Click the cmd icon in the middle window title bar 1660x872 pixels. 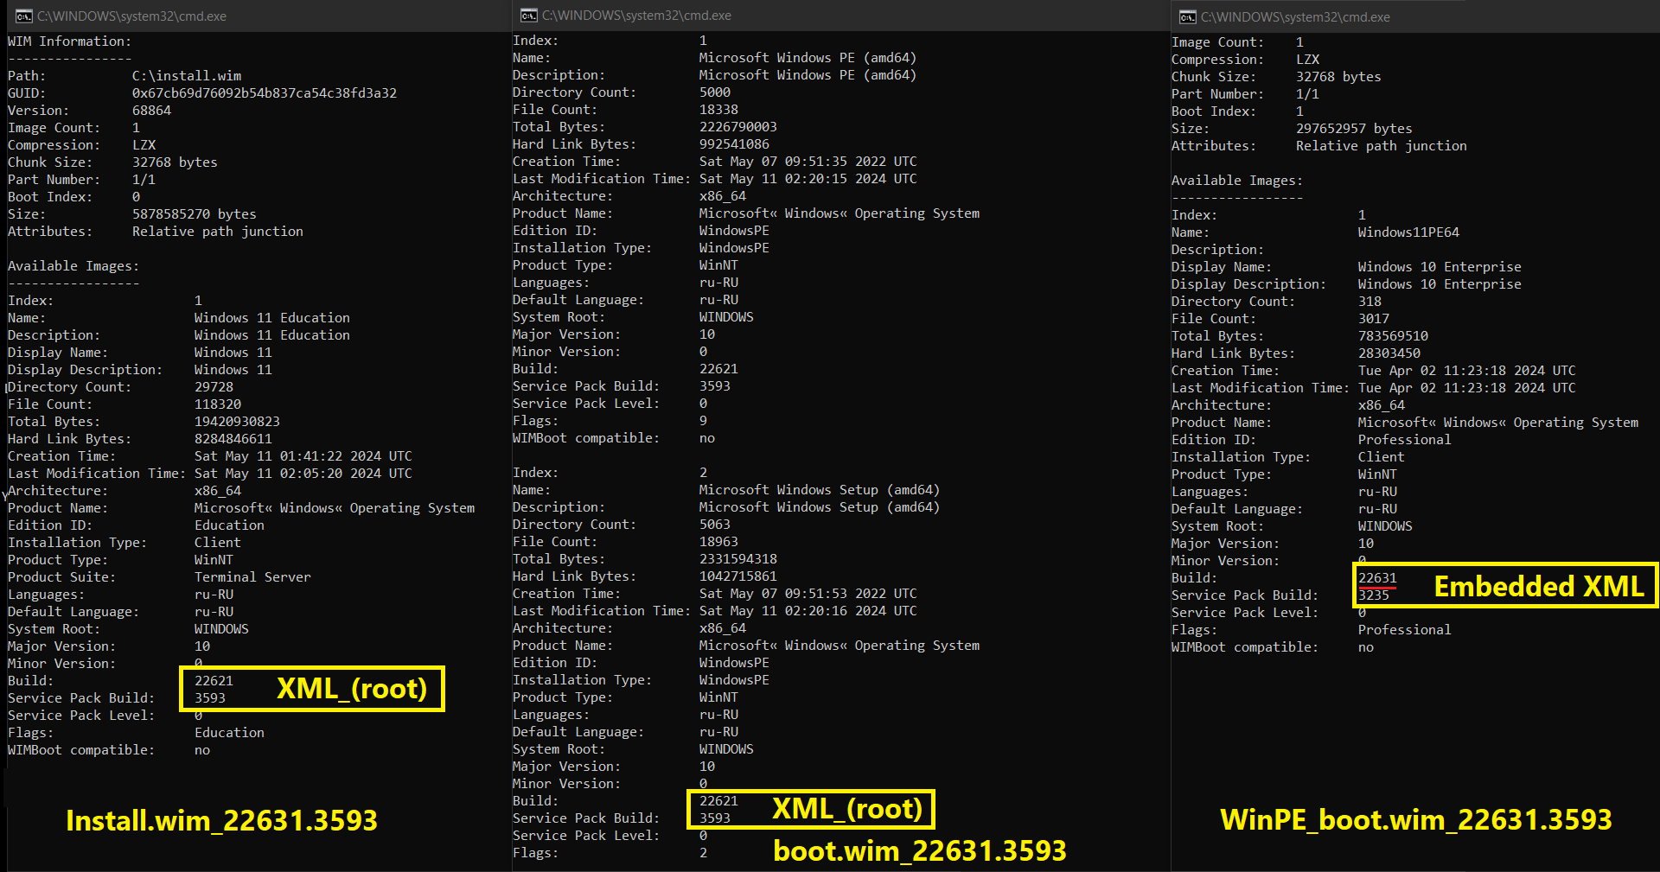pos(528,16)
